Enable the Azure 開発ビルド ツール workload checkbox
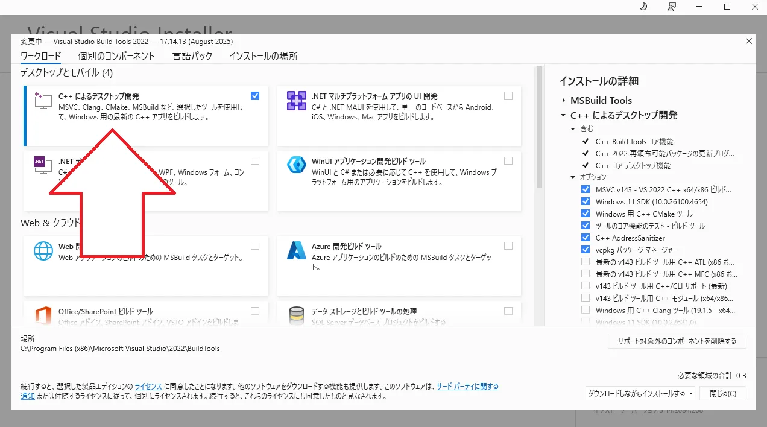 [508, 245]
